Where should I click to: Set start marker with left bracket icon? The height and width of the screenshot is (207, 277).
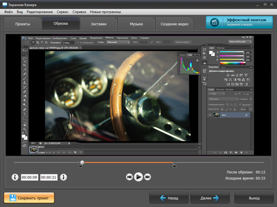pyautogui.click(x=15, y=177)
